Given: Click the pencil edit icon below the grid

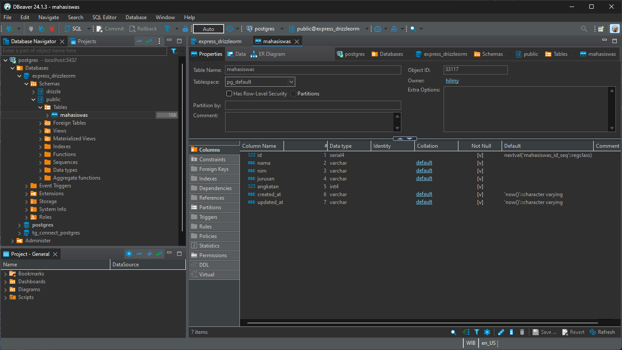Looking at the screenshot, I should point(501,332).
